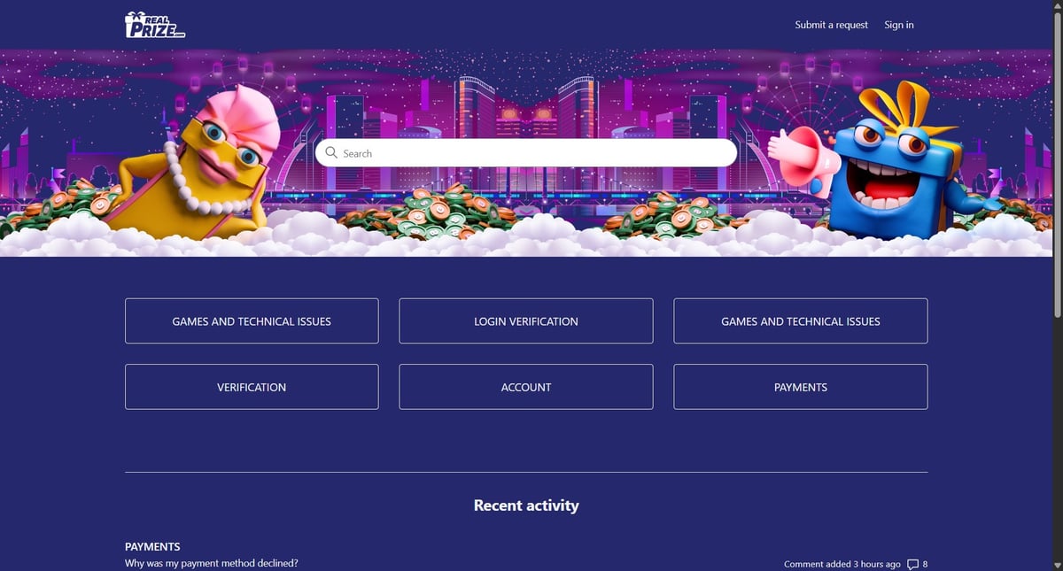Click the RealPrize logo in the header
Image resolution: width=1063 pixels, height=571 pixels.
tap(155, 25)
